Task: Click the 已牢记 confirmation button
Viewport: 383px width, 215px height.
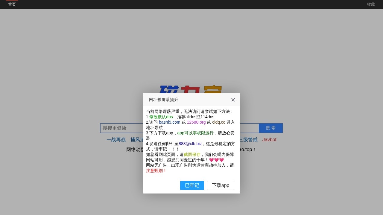Action: click(192, 185)
